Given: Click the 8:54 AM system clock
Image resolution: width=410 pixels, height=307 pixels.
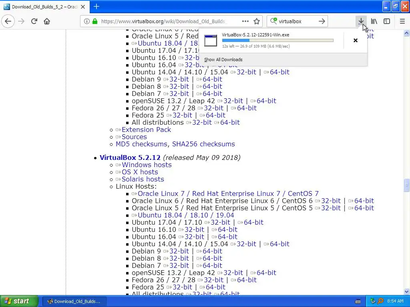Looking at the screenshot, I should 395,301.
